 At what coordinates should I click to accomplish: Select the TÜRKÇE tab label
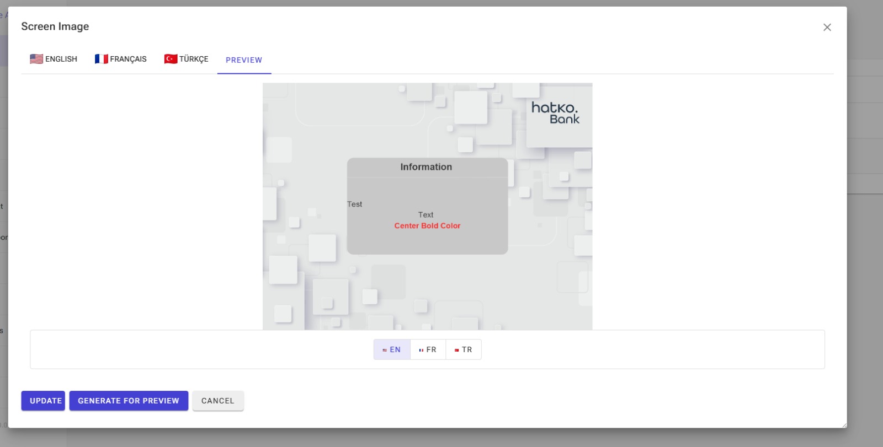point(194,59)
